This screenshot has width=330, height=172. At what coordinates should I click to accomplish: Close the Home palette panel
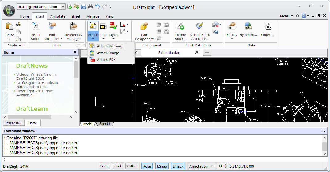point(75,52)
